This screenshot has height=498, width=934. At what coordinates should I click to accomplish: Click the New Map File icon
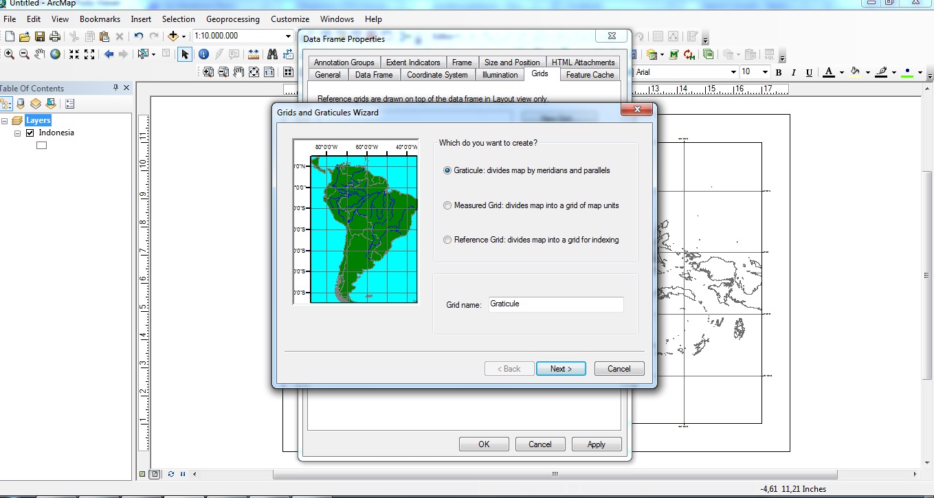coord(10,36)
